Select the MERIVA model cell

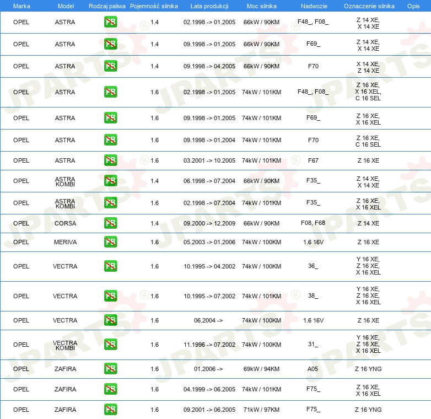pos(65,242)
